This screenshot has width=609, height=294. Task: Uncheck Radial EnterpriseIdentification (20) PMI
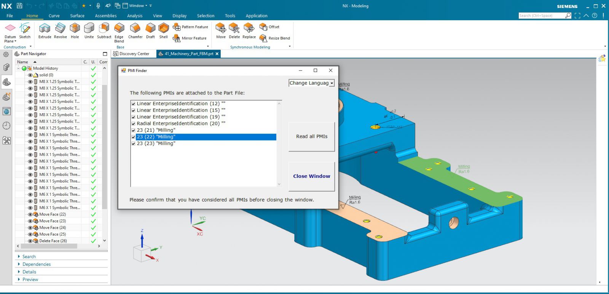click(x=133, y=124)
